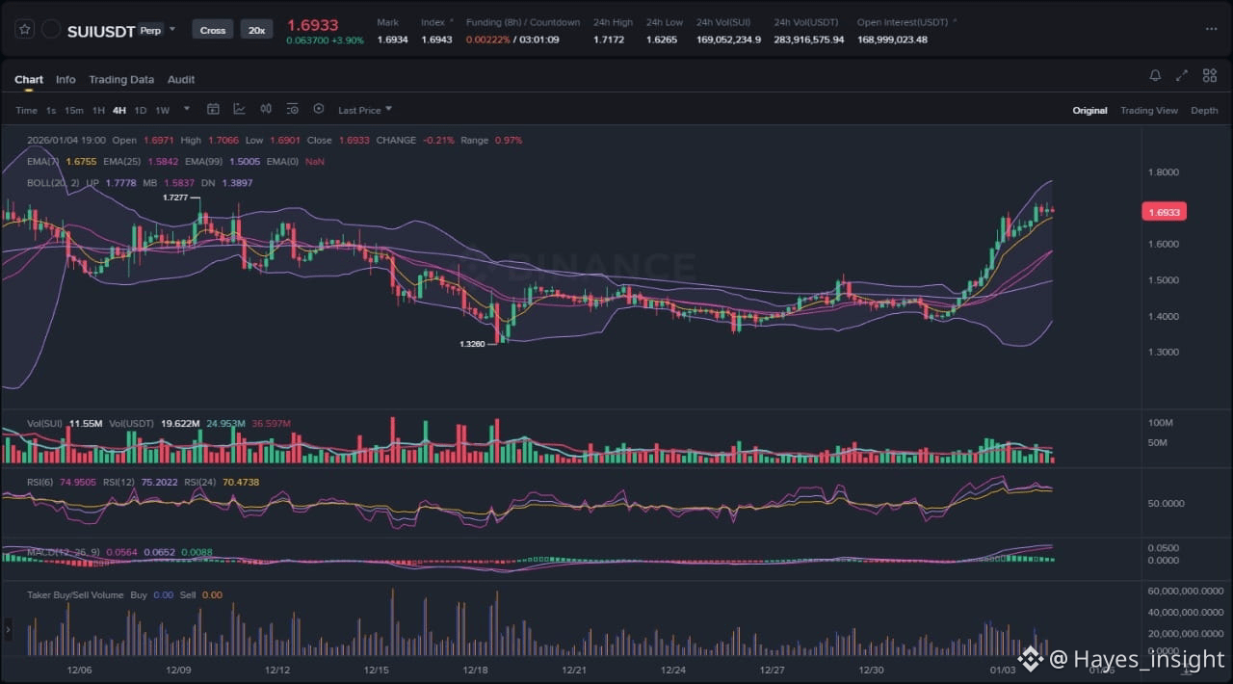The height and width of the screenshot is (684, 1233).
Task: Click the 1.7277 high price marker on chart
Action: tap(175, 197)
